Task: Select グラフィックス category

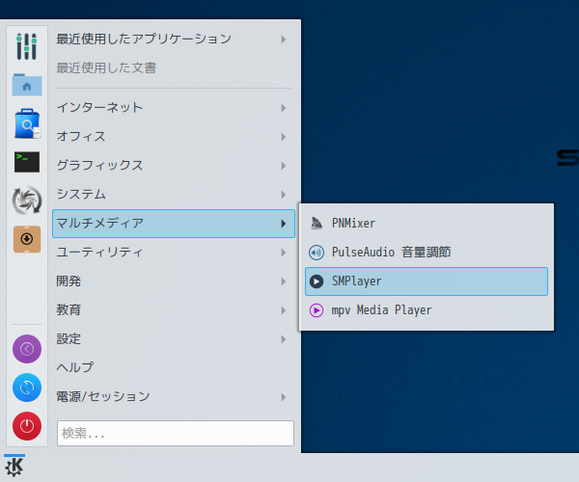Action: pos(174,166)
